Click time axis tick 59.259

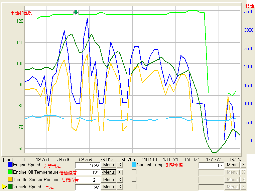tap(85, 159)
